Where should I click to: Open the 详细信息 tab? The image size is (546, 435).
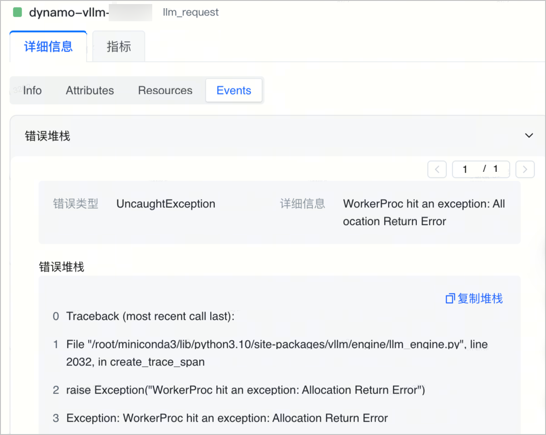click(48, 47)
